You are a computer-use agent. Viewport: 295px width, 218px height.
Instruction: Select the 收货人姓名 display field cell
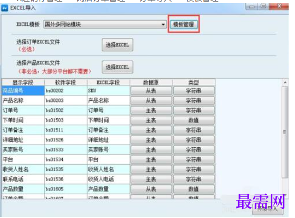(x=23, y=169)
